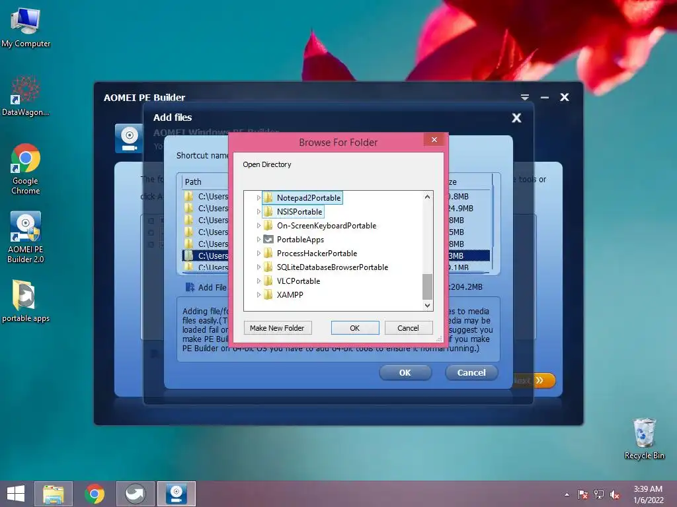Open DataWagon desktop shortcut

pos(26,96)
